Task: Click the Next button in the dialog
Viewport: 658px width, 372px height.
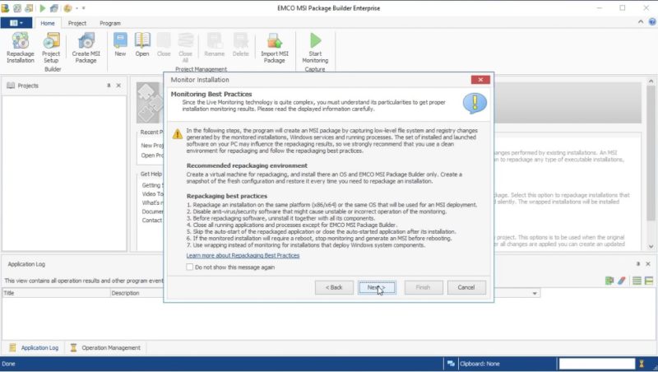Action: (x=377, y=287)
